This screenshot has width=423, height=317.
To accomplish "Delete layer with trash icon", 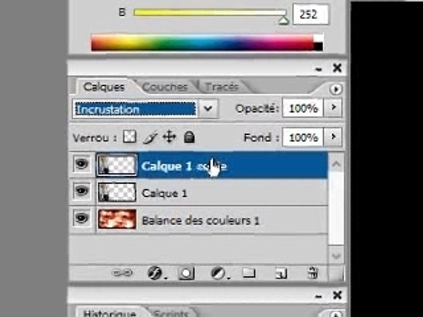I will coord(313,273).
